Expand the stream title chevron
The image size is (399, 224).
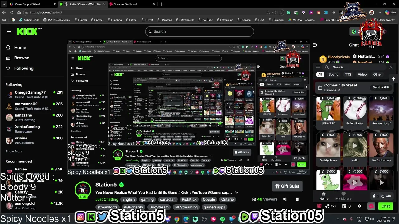pos(237,193)
